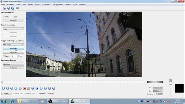
Task: Click Настройка under Выходной формат
Action: [14, 68]
